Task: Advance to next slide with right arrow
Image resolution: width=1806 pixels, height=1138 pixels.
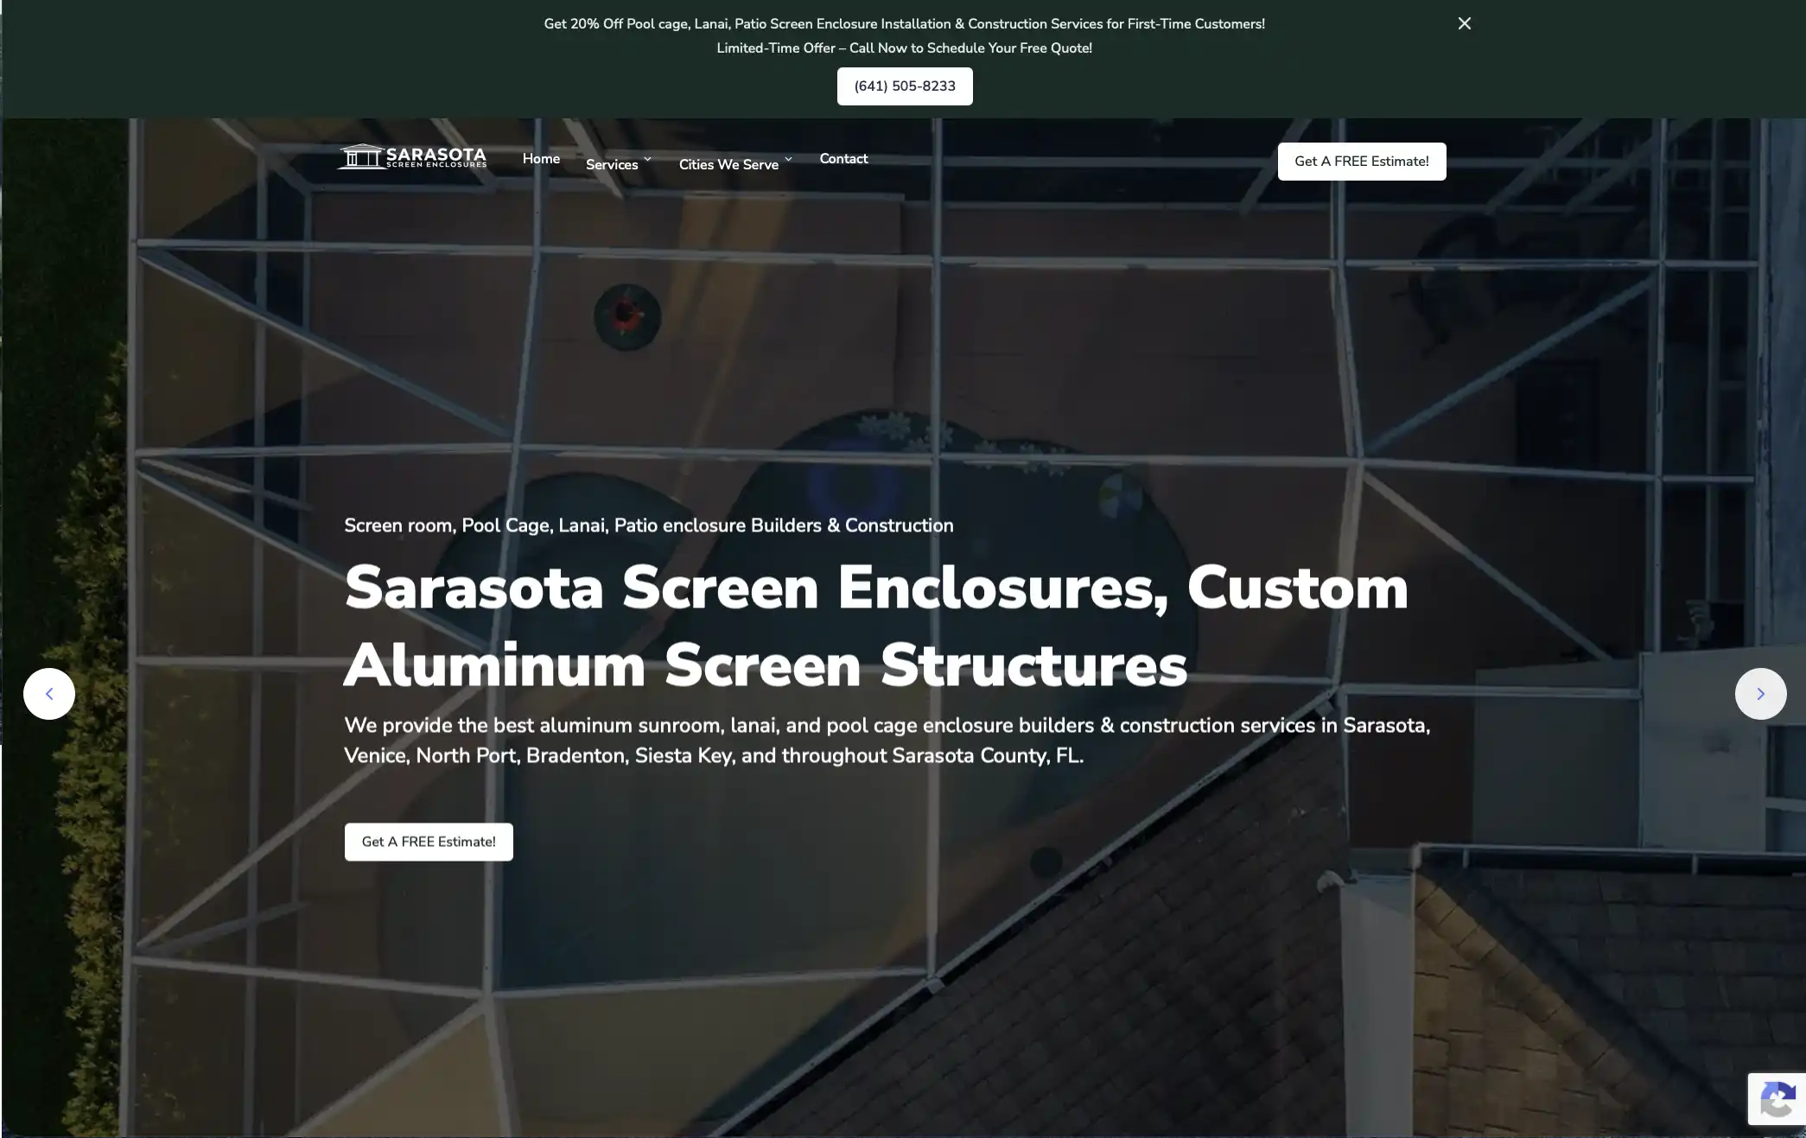Action: (x=1761, y=694)
